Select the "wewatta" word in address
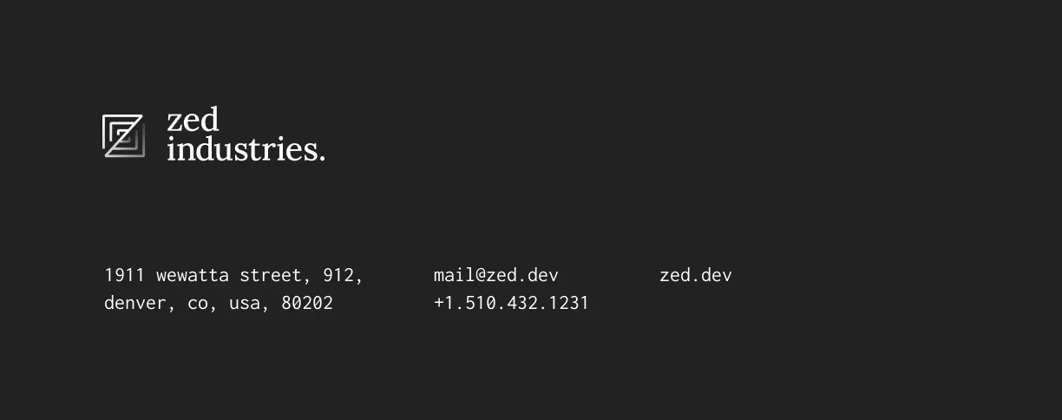This screenshot has height=420, width=1062. pos(193,275)
